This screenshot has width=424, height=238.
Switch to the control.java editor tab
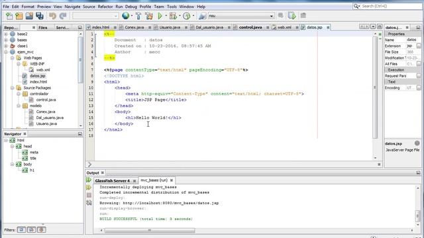[x=250, y=27]
